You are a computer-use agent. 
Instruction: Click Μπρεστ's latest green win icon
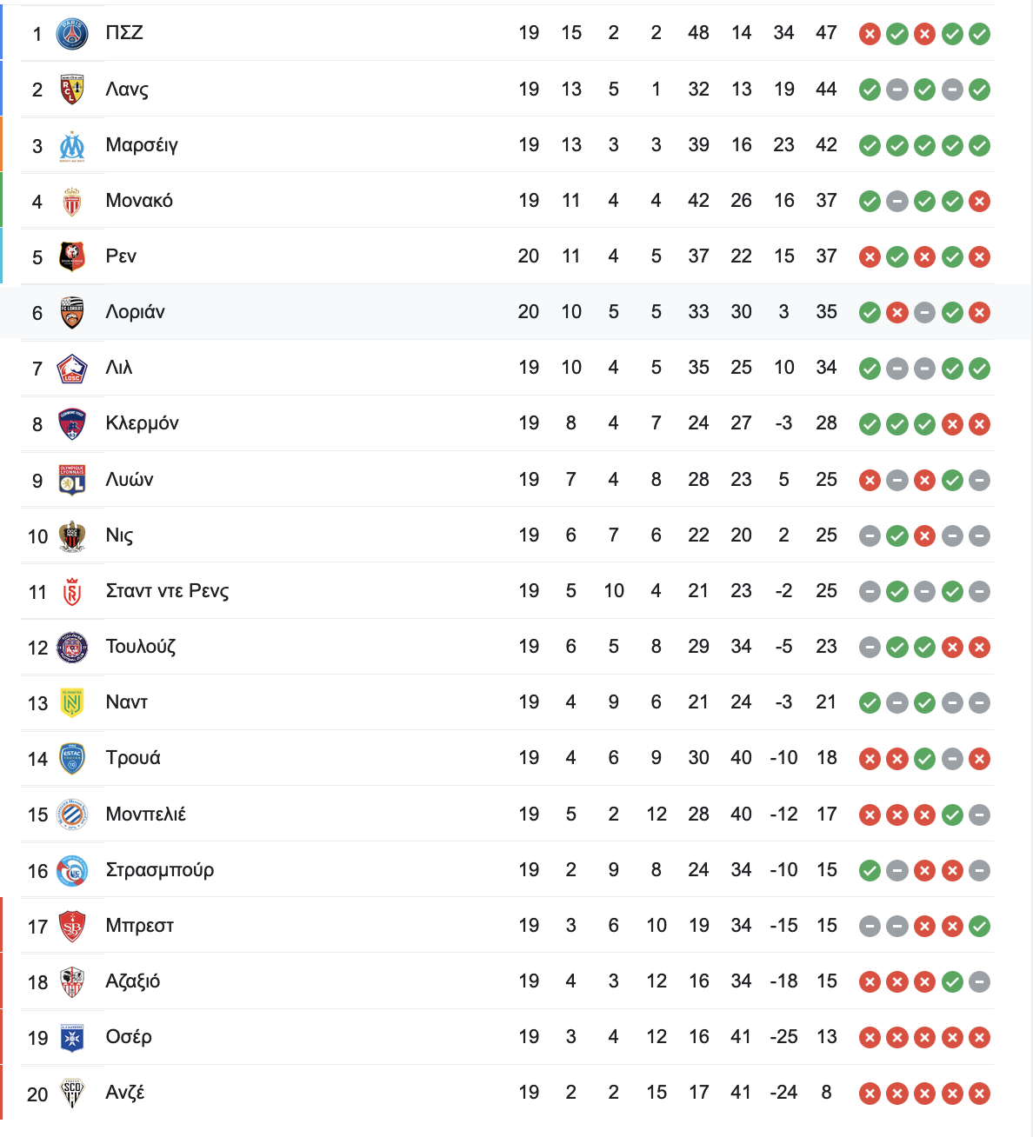(979, 927)
